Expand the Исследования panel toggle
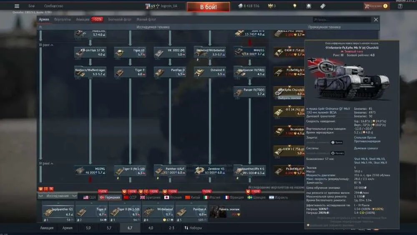This screenshot has height=235, width=417. click(x=58, y=196)
